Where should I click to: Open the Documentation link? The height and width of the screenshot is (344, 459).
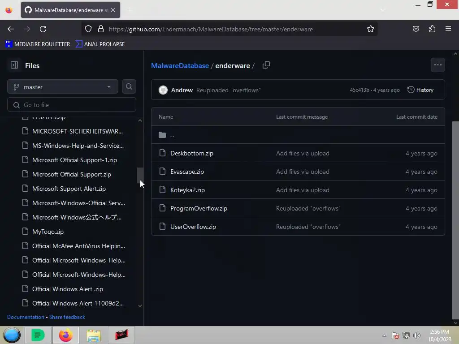26,317
